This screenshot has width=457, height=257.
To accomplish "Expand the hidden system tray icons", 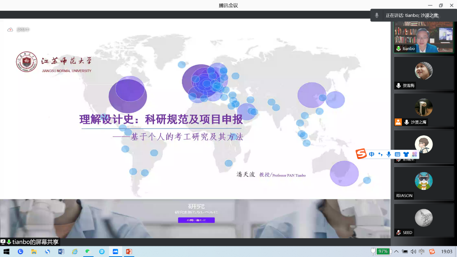I will [396, 252].
